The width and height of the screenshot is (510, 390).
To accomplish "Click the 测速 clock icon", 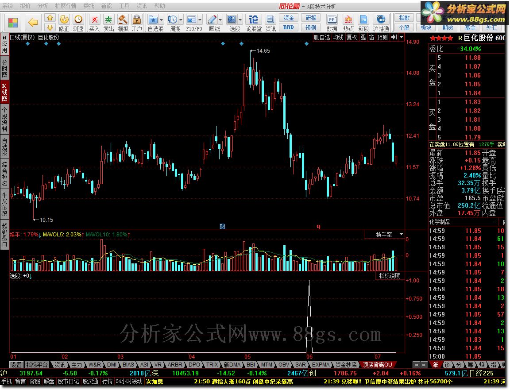I will coord(78,19).
